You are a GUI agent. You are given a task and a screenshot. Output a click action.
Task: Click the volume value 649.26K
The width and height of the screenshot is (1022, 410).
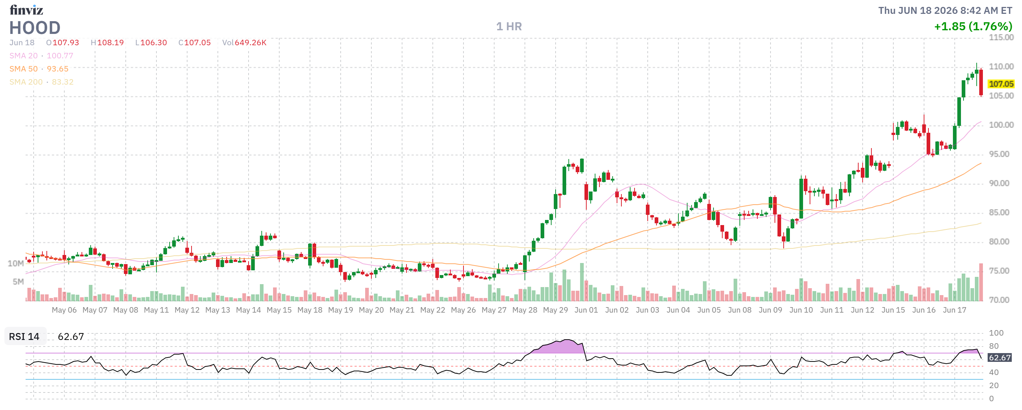click(251, 43)
